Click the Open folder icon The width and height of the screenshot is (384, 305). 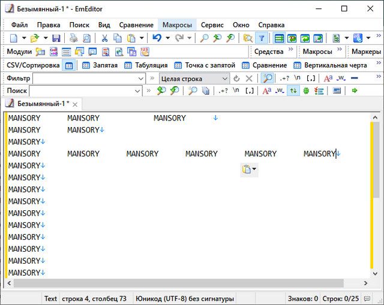coord(34,38)
